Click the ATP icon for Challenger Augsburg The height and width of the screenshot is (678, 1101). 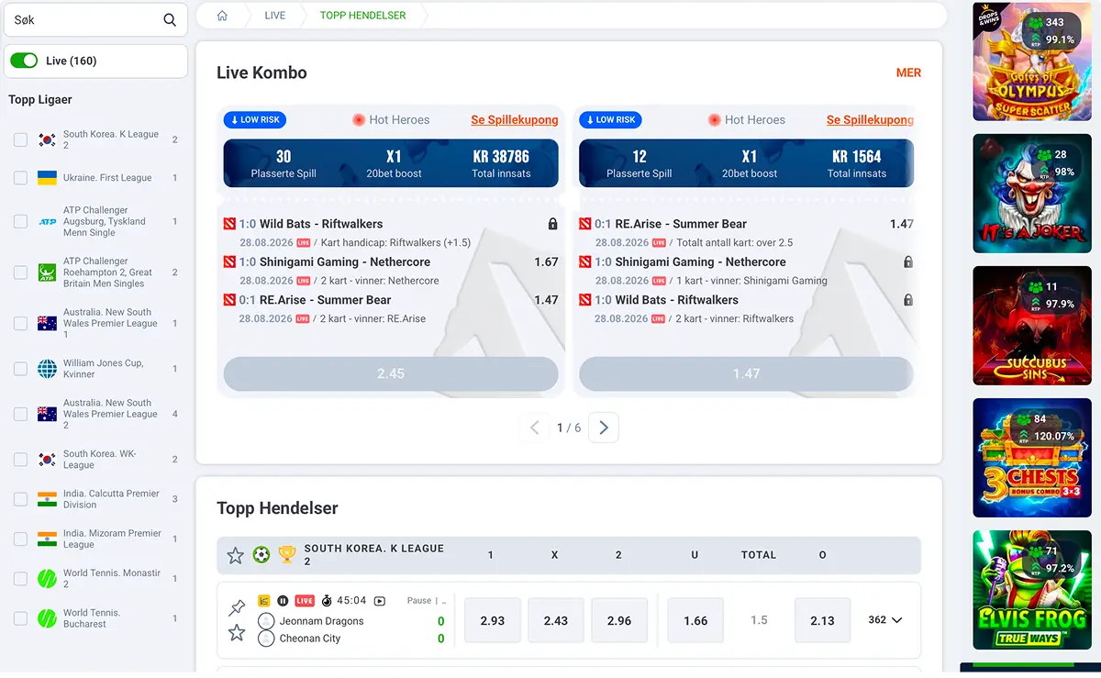[x=47, y=222]
